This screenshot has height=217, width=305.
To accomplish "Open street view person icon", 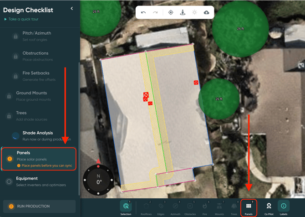I will pos(183,12).
